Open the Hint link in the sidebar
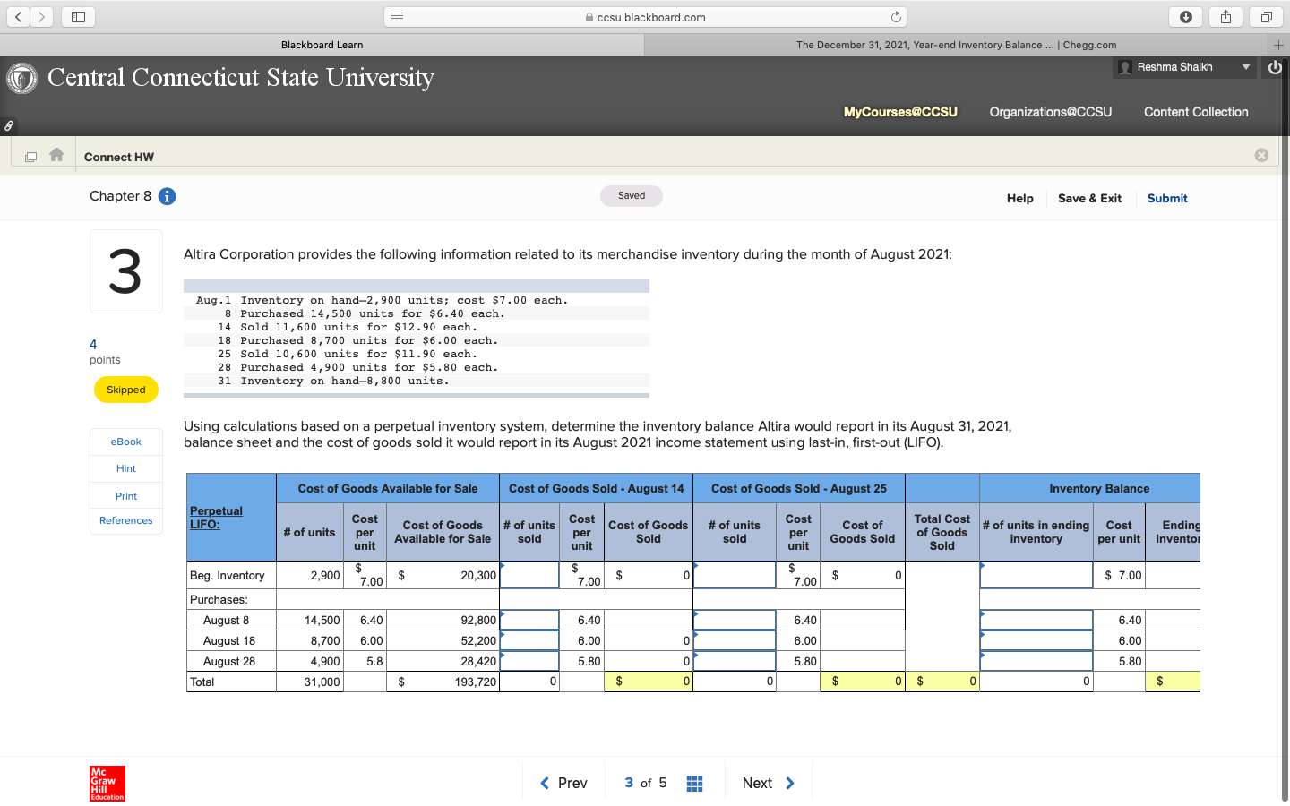Image resolution: width=1290 pixels, height=806 pixels. (125, 468)
